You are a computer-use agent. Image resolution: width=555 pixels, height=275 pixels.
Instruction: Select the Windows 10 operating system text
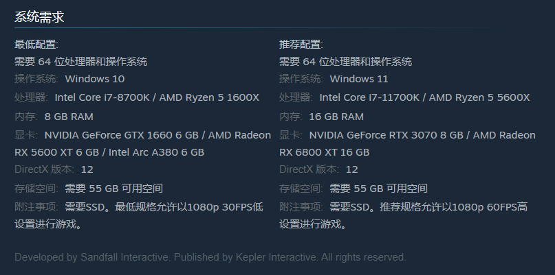(95, 79)
